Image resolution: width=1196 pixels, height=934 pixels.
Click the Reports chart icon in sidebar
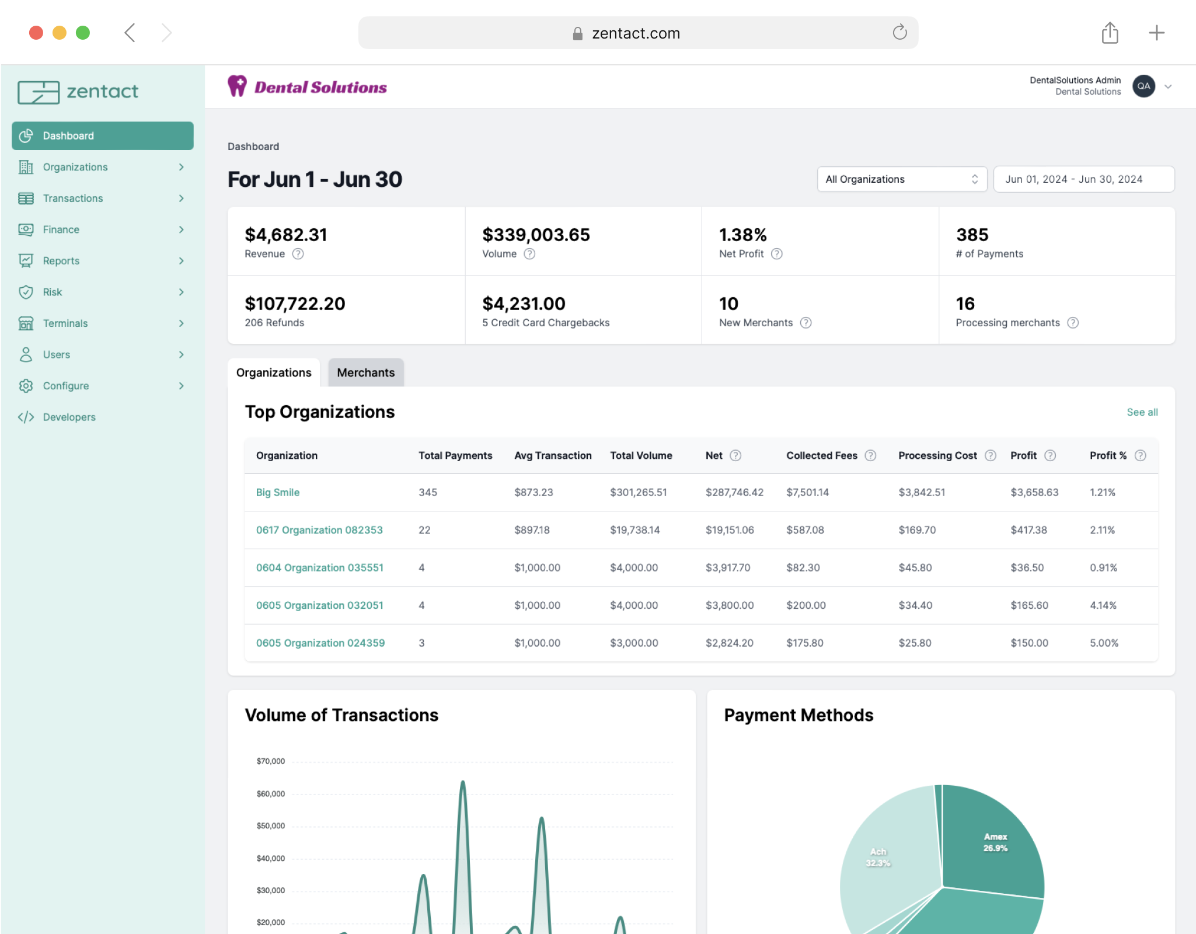click(x=26, y=261)
